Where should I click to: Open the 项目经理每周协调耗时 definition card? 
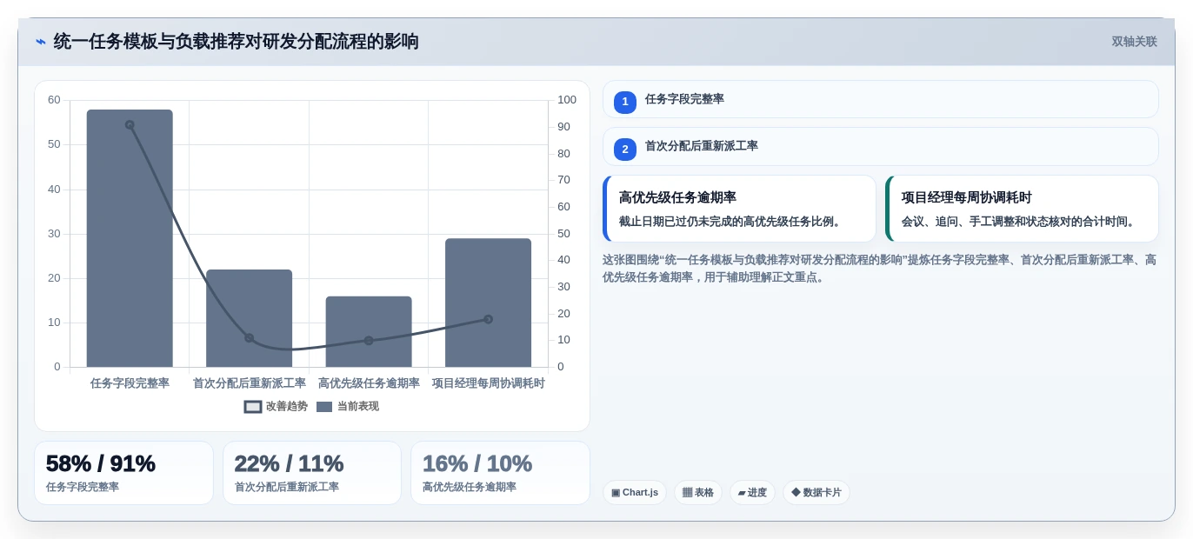[x=1022, y=209]
